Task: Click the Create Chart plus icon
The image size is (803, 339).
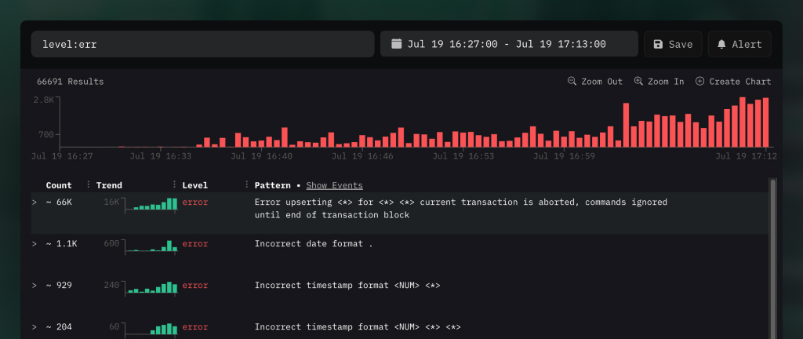Action: tap(700, 81)
